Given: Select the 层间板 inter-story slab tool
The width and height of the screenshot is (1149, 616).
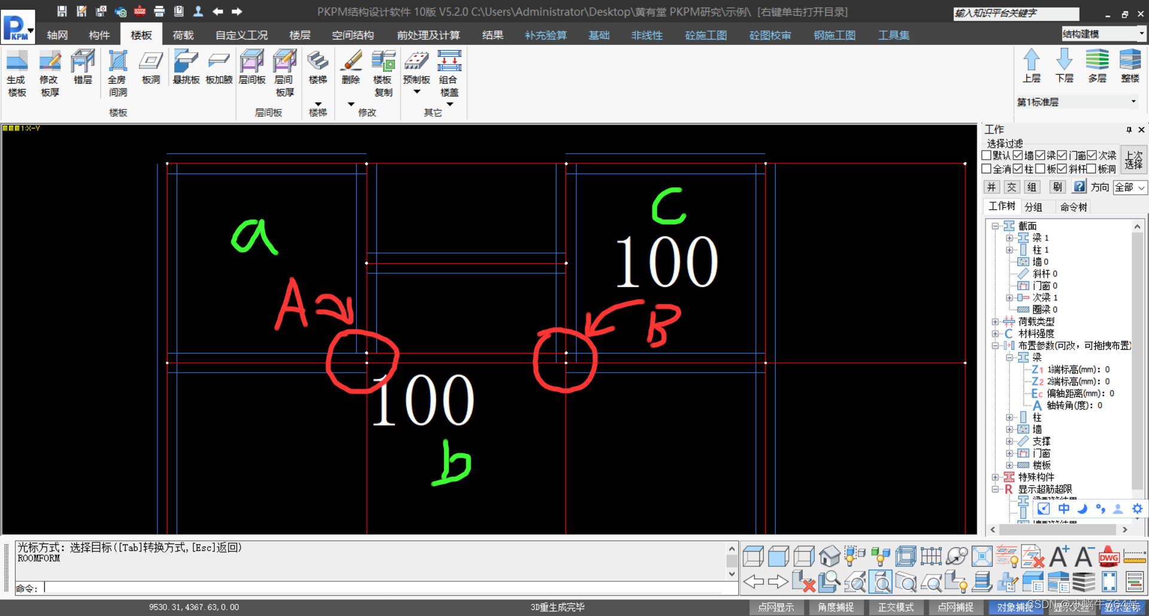Looking at the screenshot, I should pyautogui.click(x=251, y=67).
